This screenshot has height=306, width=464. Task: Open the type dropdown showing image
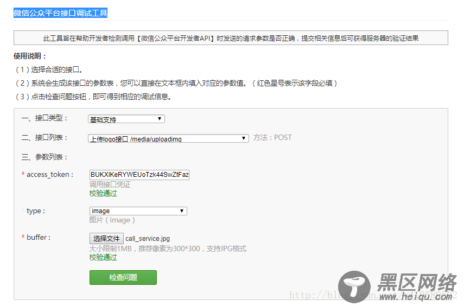138,211
